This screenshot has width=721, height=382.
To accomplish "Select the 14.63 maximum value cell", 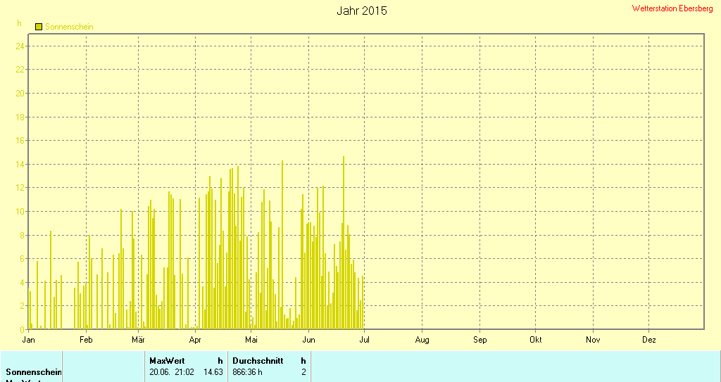I will [213, 371].
